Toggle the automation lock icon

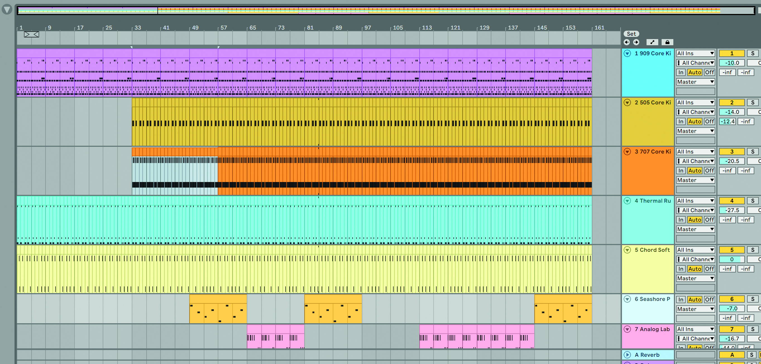[667, 42]
